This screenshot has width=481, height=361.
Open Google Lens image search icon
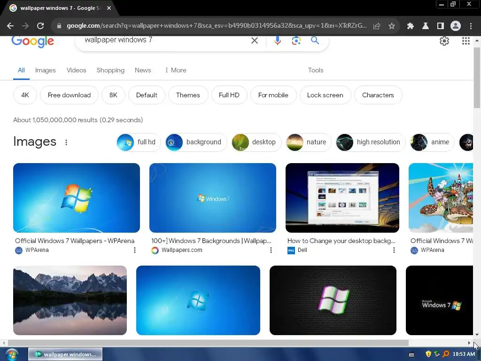point(296,40)
